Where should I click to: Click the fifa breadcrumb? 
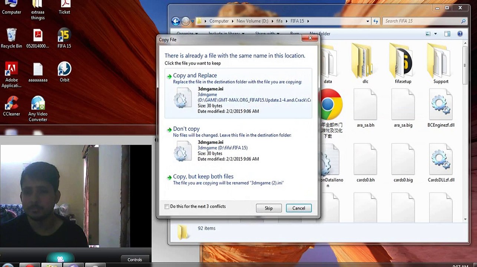279,21
